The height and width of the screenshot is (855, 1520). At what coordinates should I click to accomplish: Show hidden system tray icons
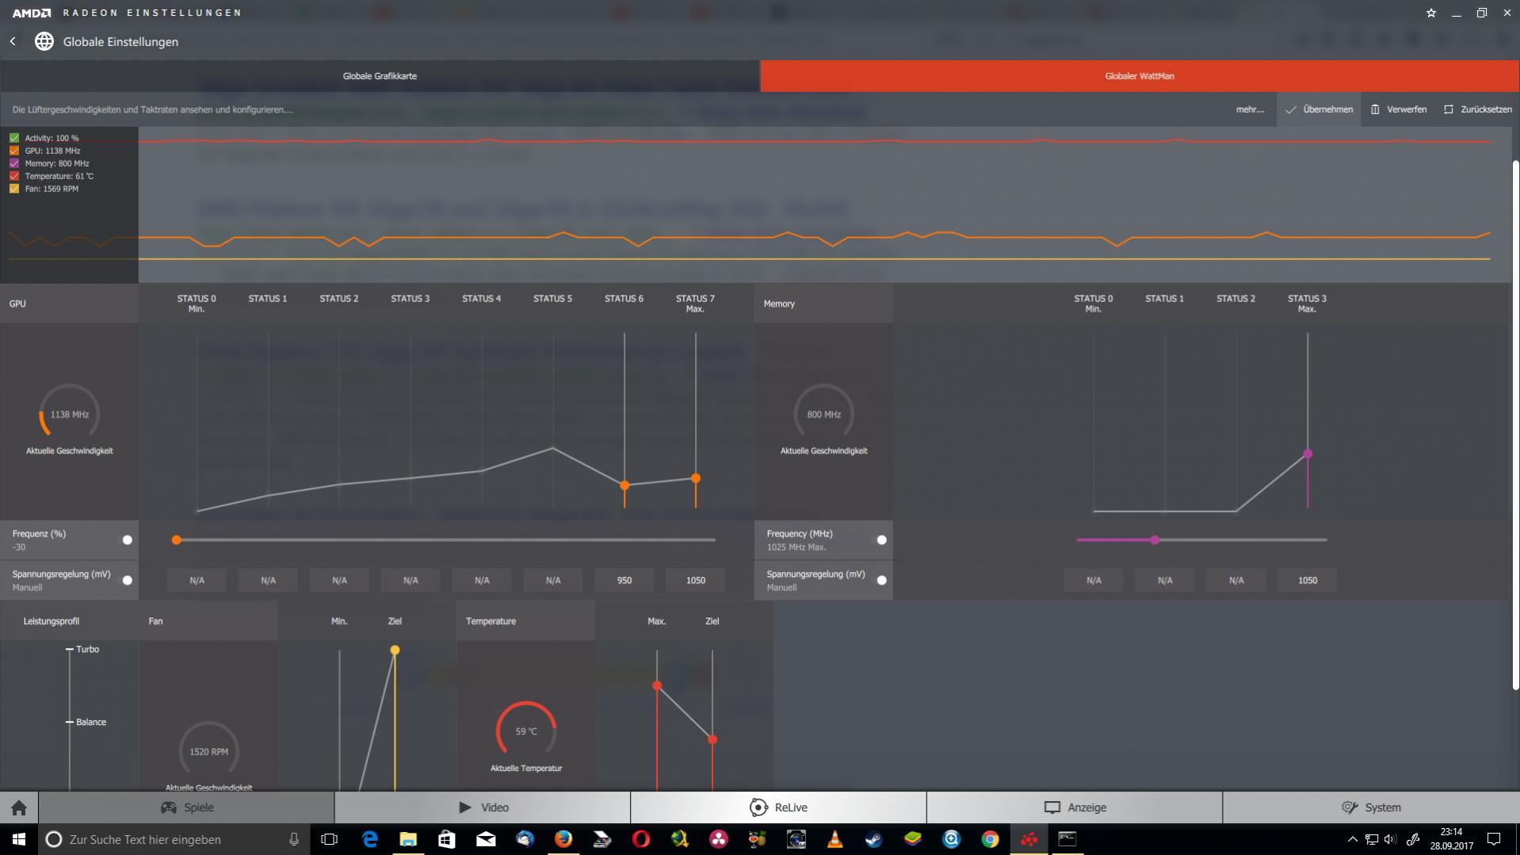coord(1352,839)
